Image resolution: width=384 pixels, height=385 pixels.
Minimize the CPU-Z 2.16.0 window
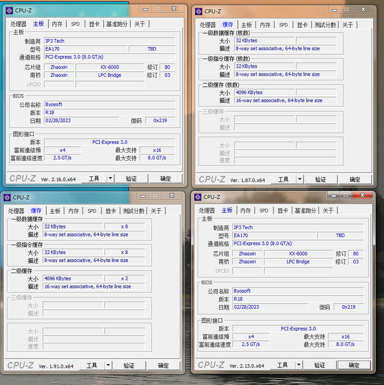coord(146,9)
